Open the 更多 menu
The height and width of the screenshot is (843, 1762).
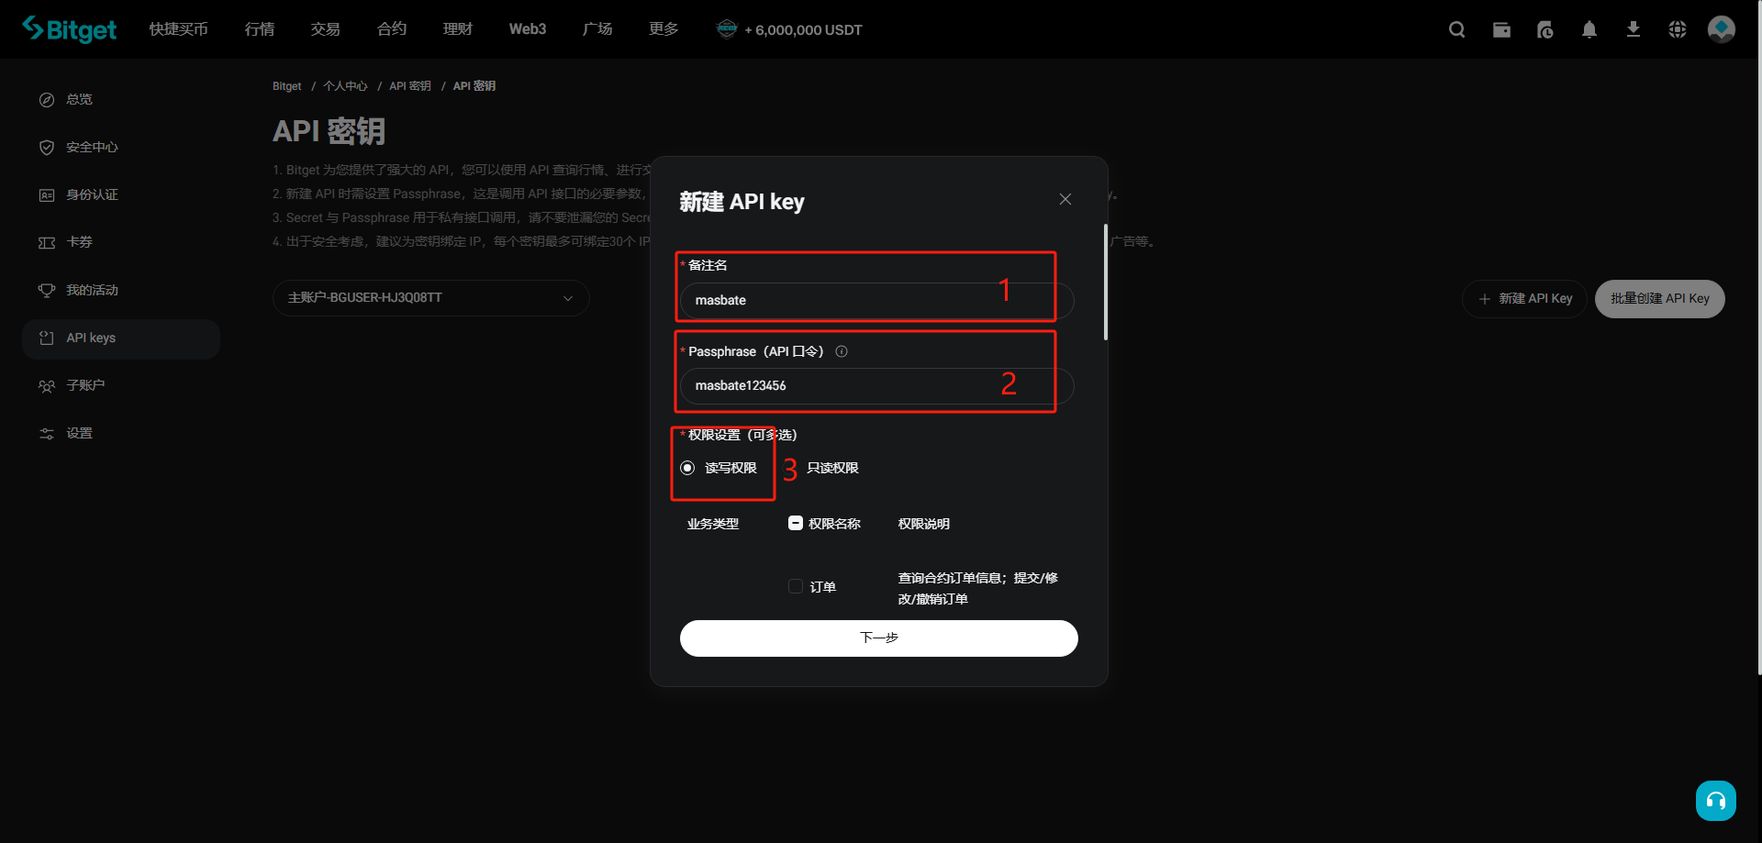coord(664,29)
